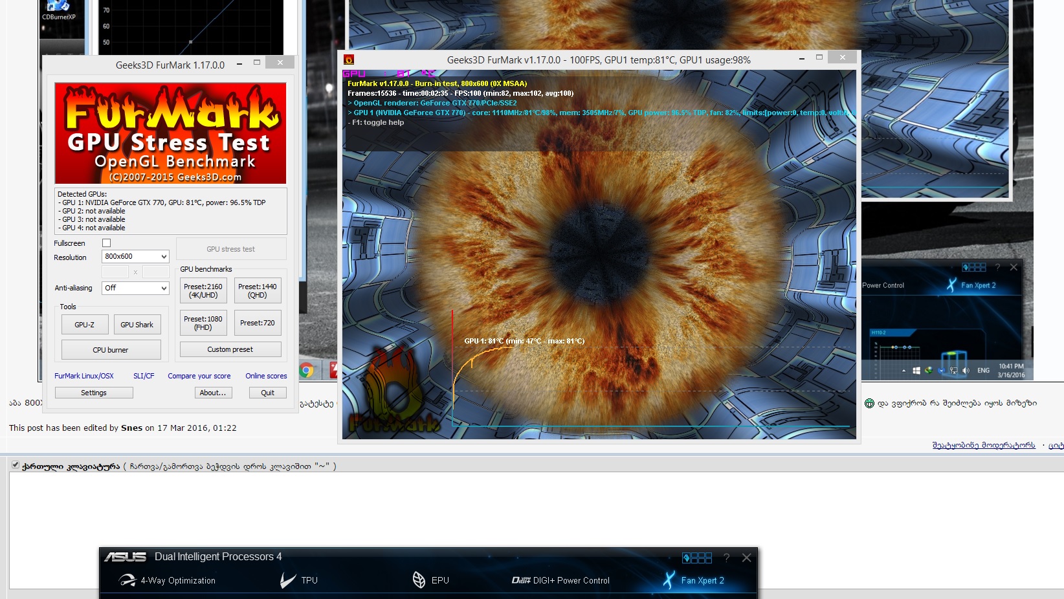1064x599 pixels.
Task: Open the Resolution 800x600 dropdown
Action: click(x=135, y=256)
